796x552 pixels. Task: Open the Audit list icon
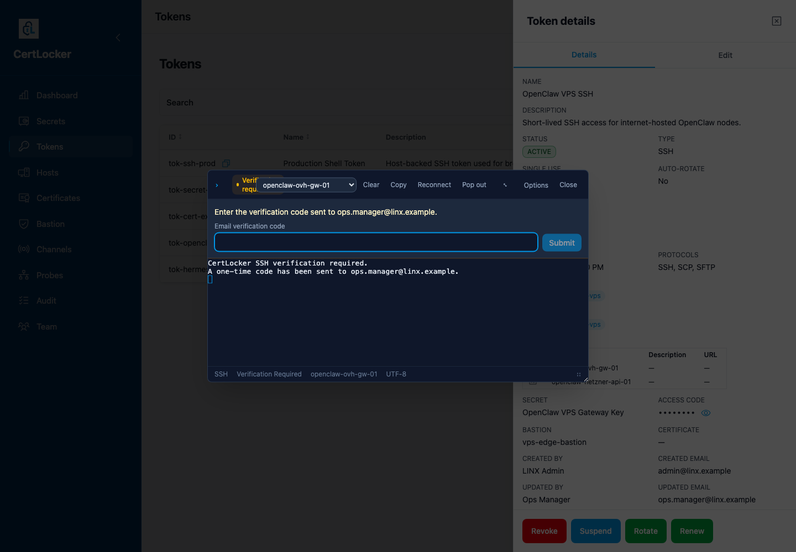24,300
